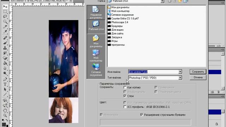The width and height of the screenshot is (226, 127).
Task: Toggle the Исп. параметры цветопробы checkbox
Action: [x=125, y=103]
